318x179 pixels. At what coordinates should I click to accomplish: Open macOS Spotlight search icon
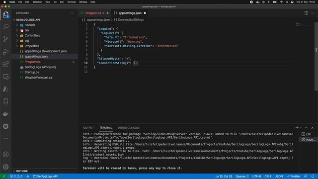pos(287,2)
